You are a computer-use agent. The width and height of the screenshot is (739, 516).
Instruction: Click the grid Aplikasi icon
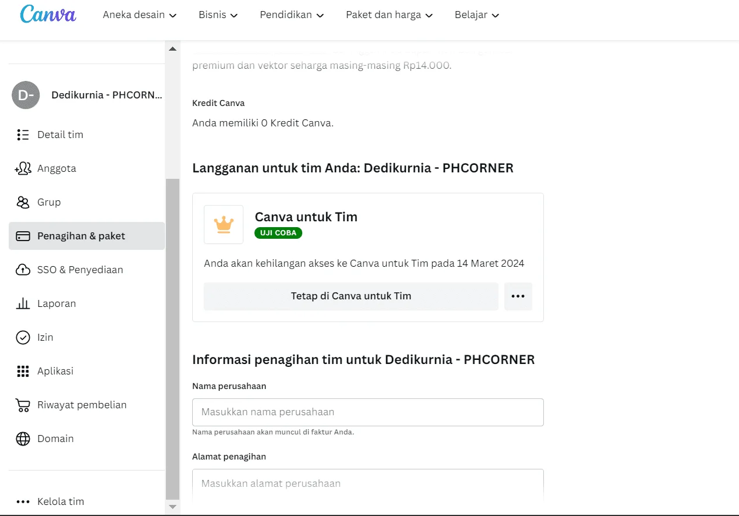[23, 371]
